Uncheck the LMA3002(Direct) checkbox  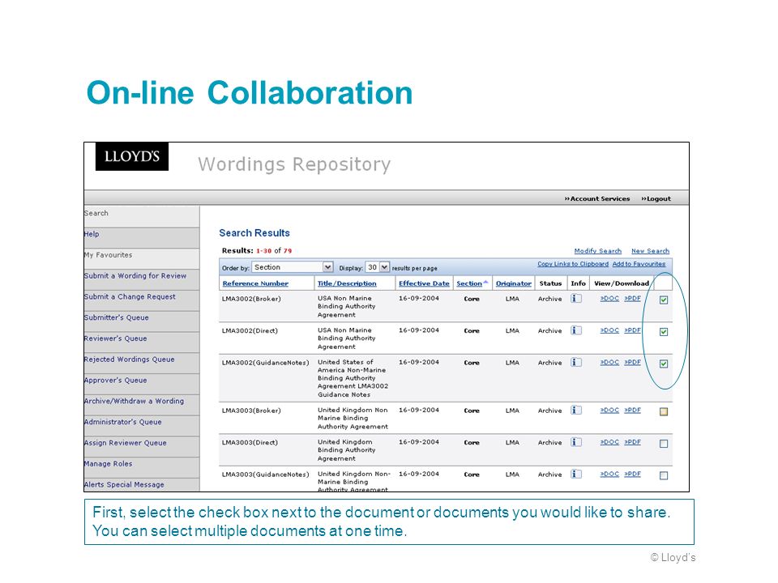[x=664, y=332]
